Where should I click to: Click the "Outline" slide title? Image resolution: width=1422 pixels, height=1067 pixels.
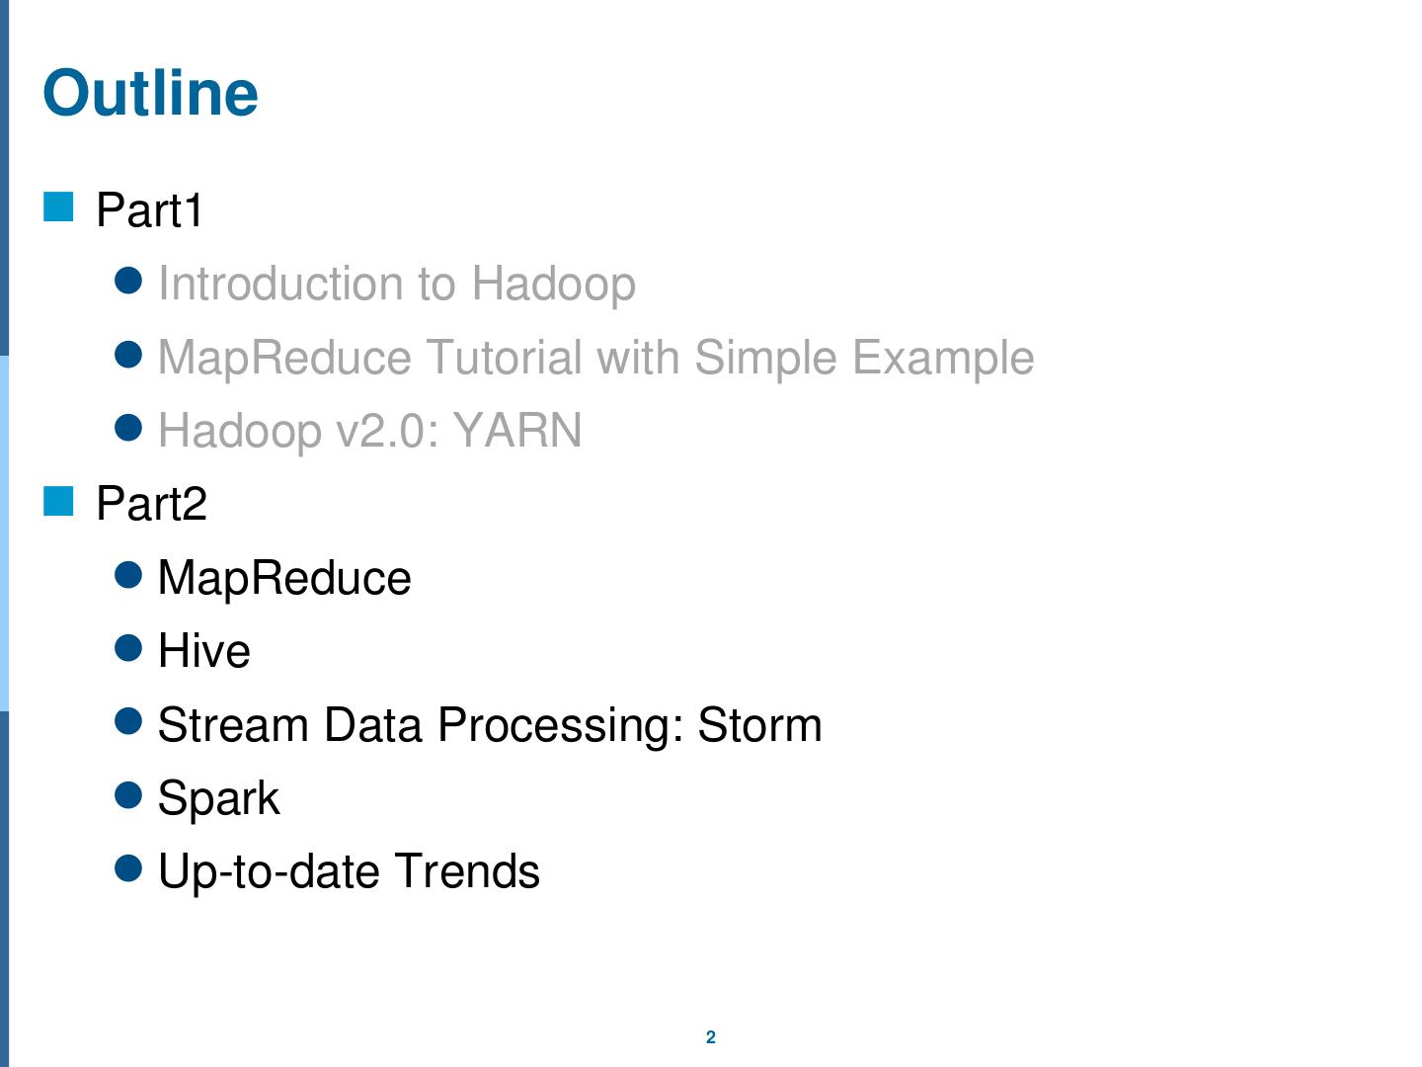click(150, 93)
